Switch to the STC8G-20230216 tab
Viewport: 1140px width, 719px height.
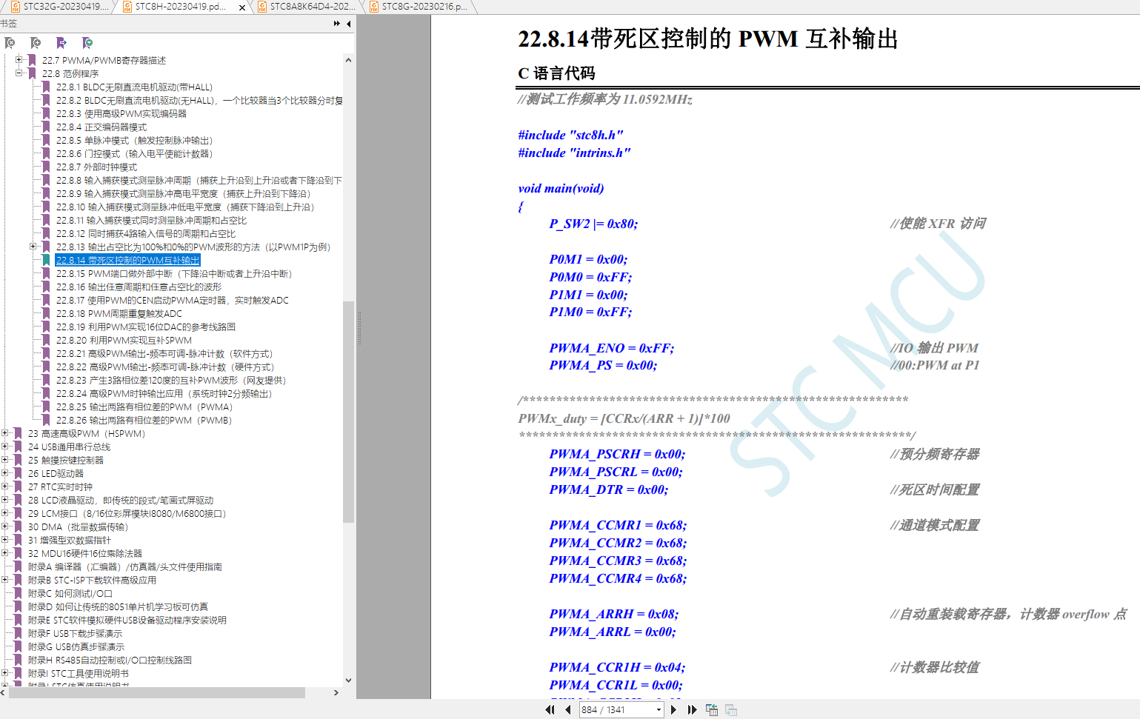click(x=419, y=7)
